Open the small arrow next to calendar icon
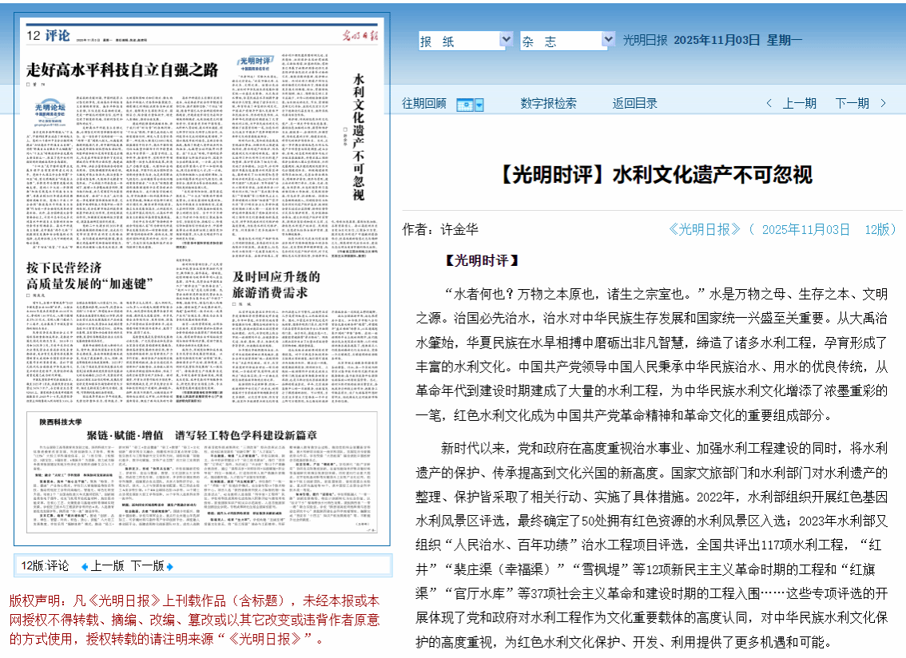Image resolution: width=906 pixels, height=658 pixels. pos(479,105)
